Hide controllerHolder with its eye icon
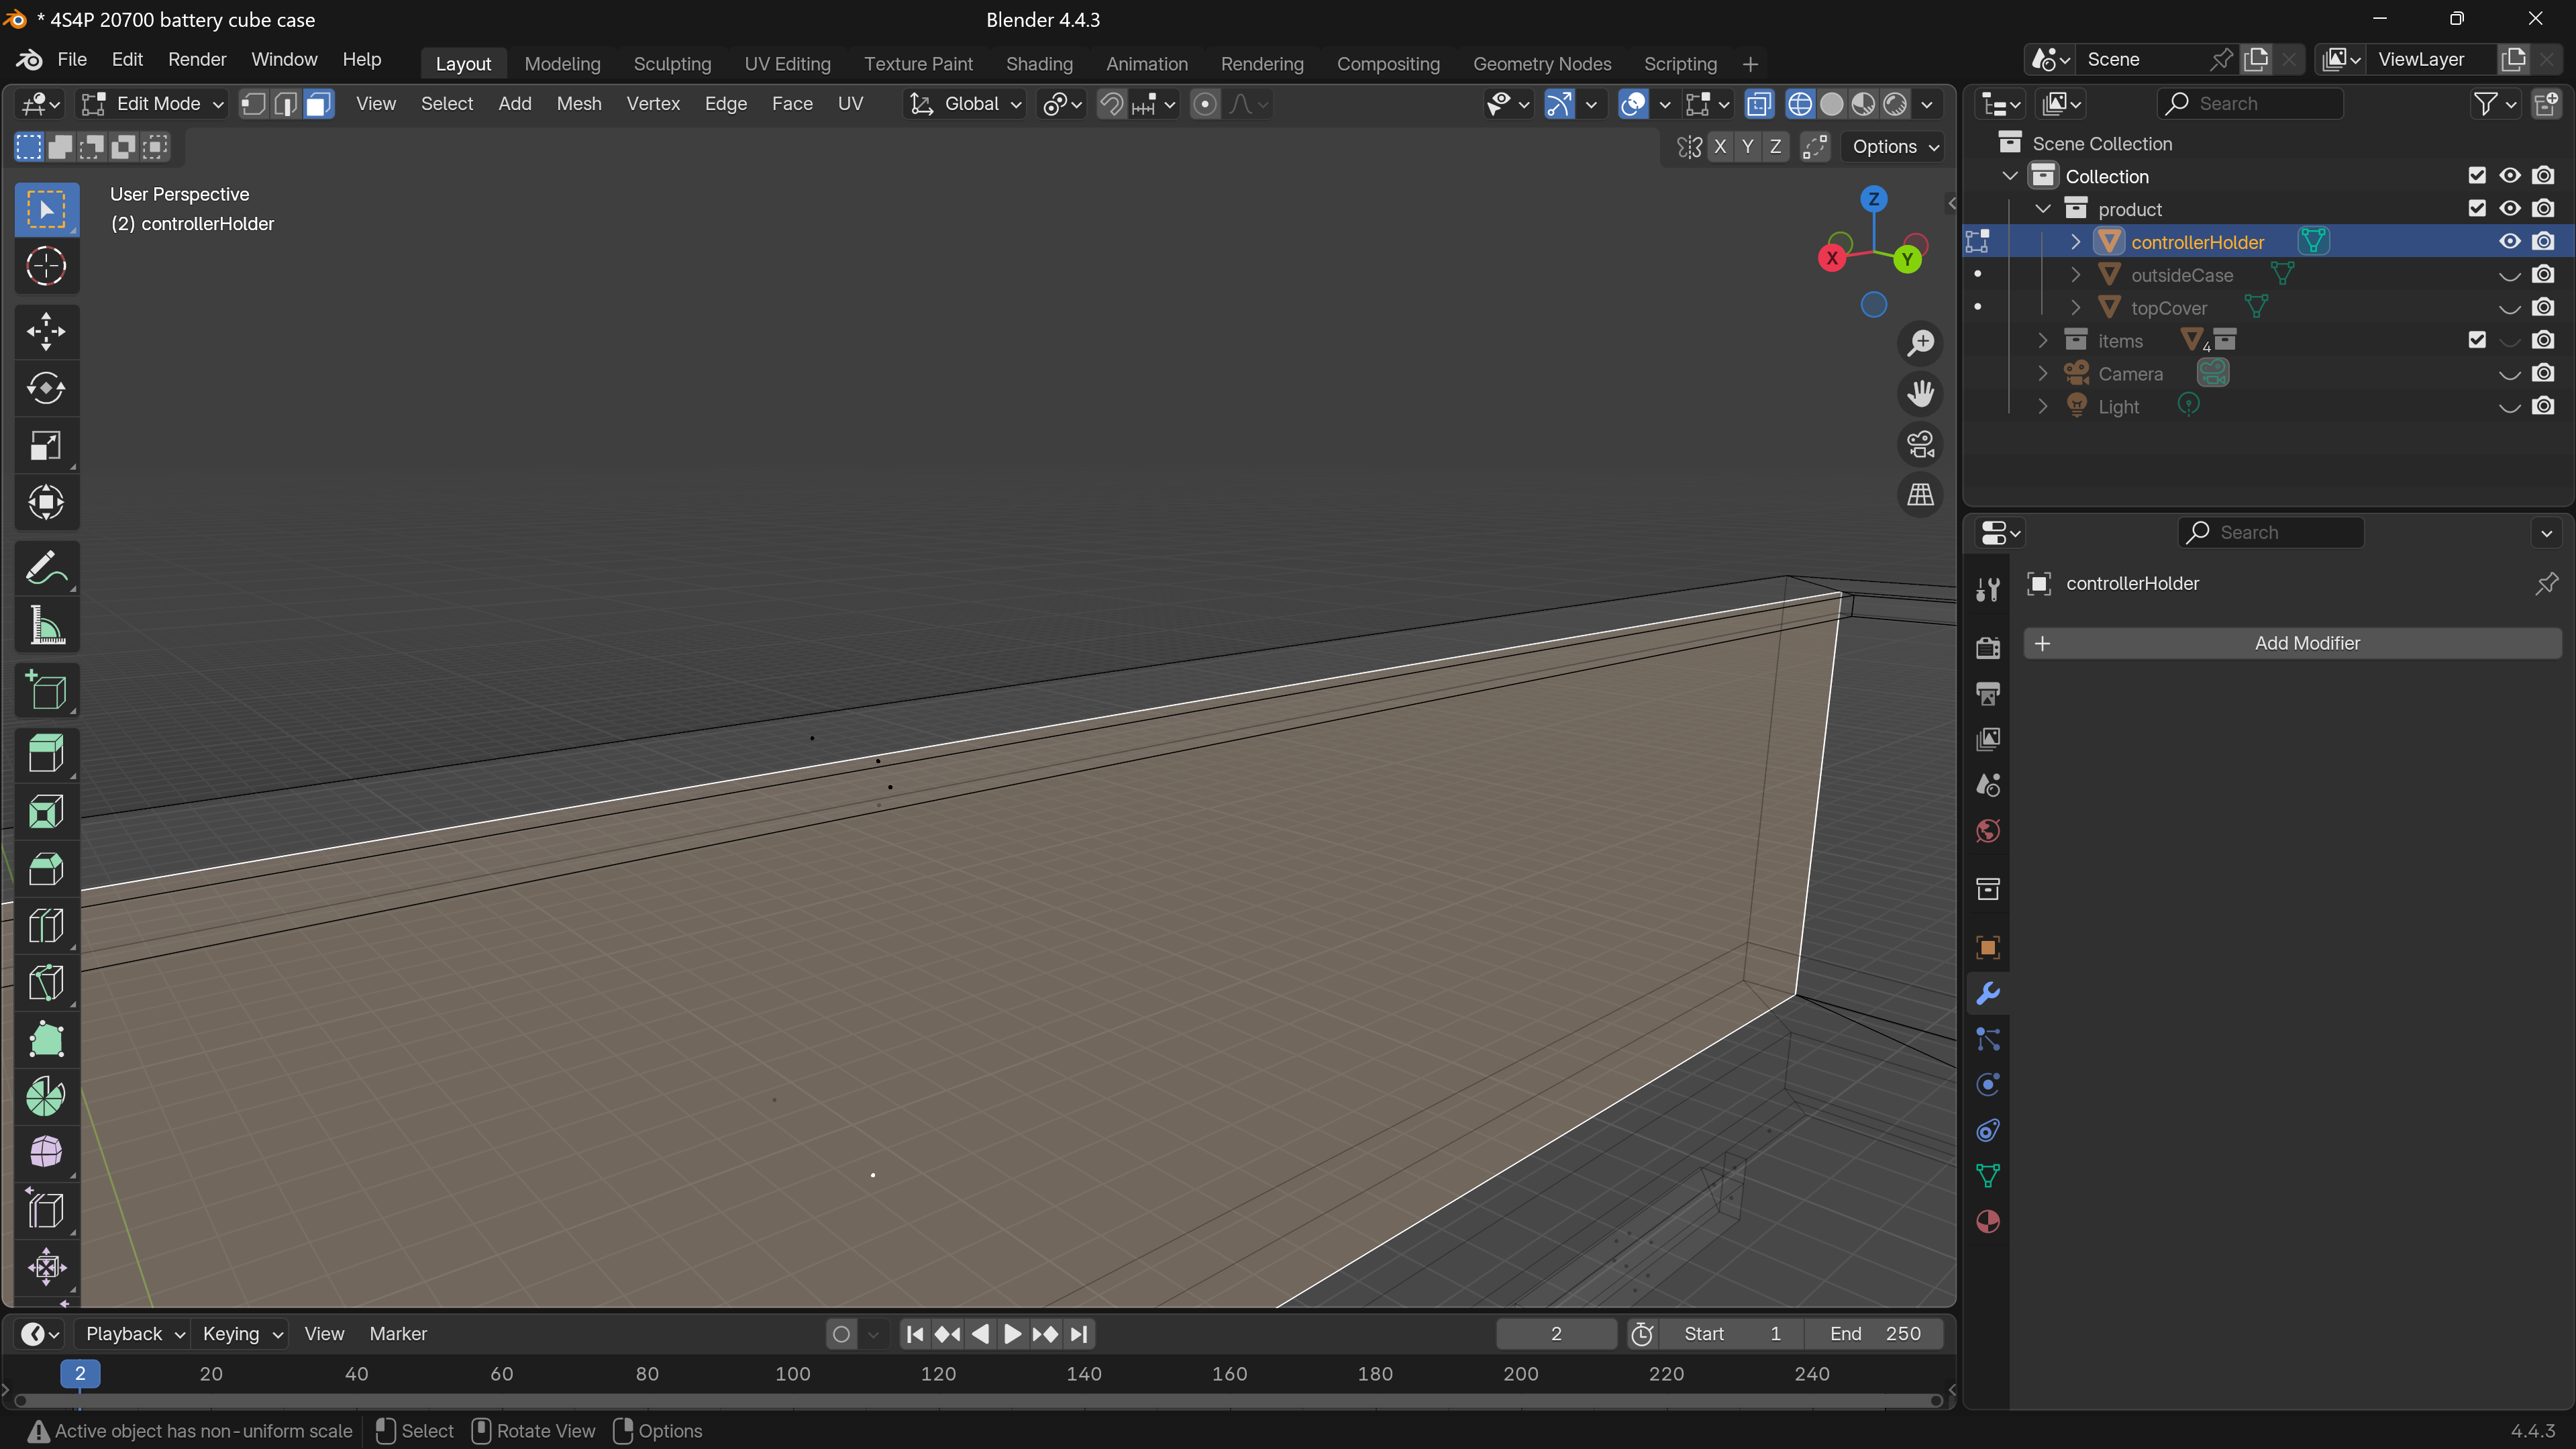Screen dimensions: 2576x1449 point(2509,242)
